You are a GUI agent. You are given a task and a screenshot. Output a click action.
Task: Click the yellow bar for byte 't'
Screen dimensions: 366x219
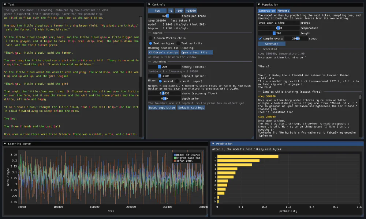coord(248,157)
